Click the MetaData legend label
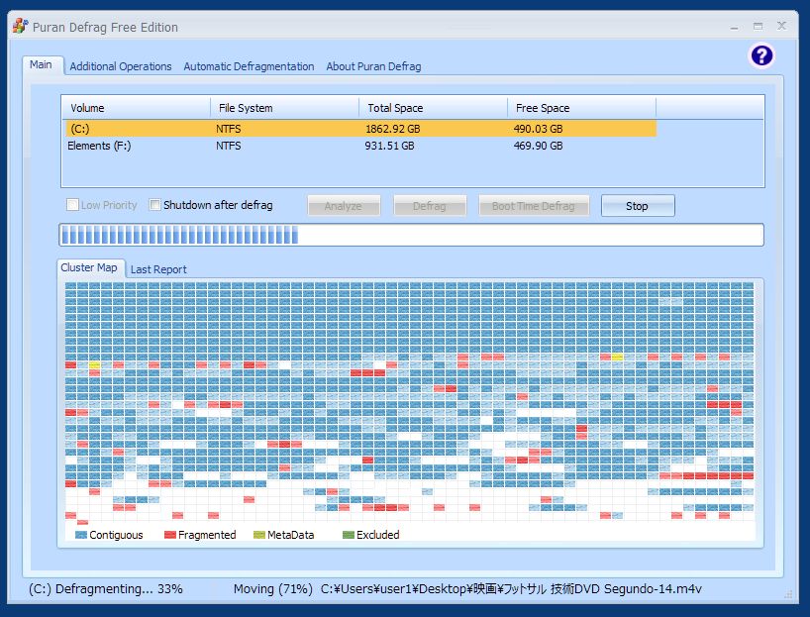This screenshot has width=810, height=617. pyautogui.click(x=291, y=535)
